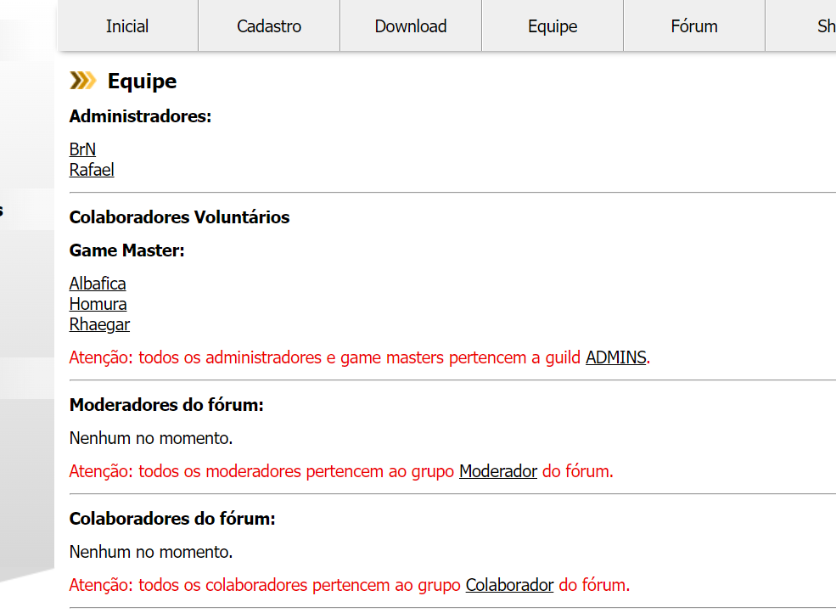
Task: Go to the Cadastro page
Action: click(269, 26)
